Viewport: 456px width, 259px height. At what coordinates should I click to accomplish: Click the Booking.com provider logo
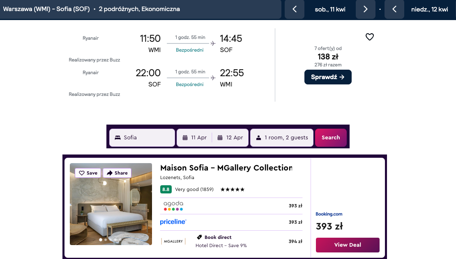click(329, 214)
